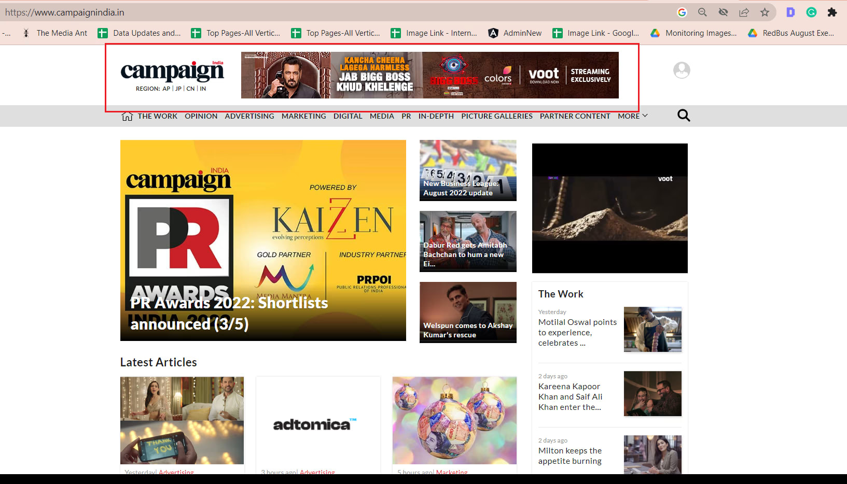The image size is (847, 484).
Task: Open the browser extensions puzzle icon
Action: pos(832,12)
